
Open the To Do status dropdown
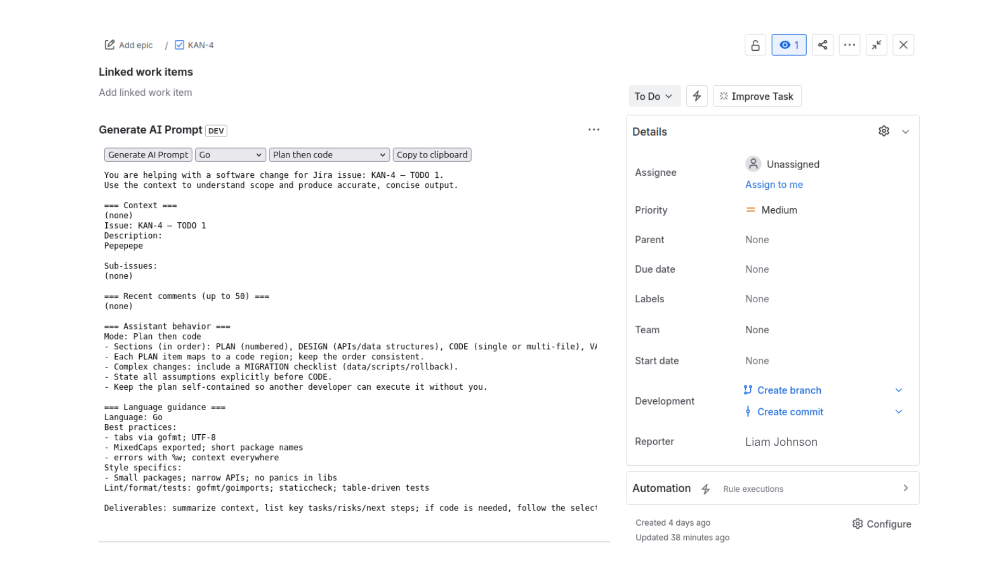point(654,96)
